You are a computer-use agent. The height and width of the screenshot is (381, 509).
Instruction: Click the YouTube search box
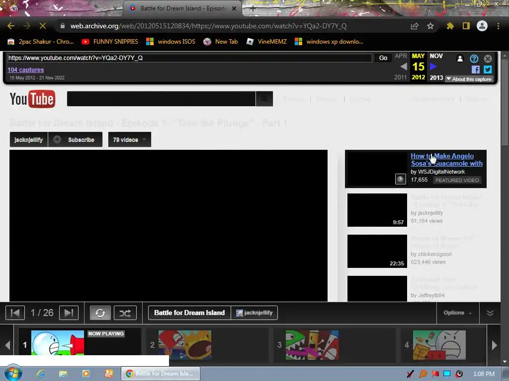(162, 99)
